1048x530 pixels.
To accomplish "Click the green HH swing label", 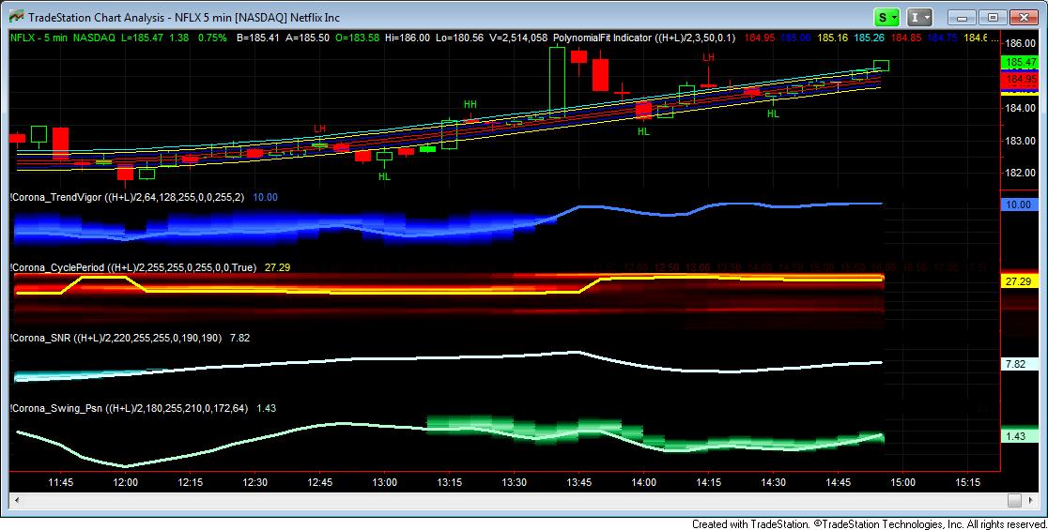I will tap(470, 104).
